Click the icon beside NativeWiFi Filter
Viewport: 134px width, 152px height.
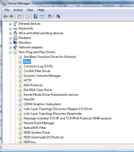pyautogui.click(x=20, y=128)
